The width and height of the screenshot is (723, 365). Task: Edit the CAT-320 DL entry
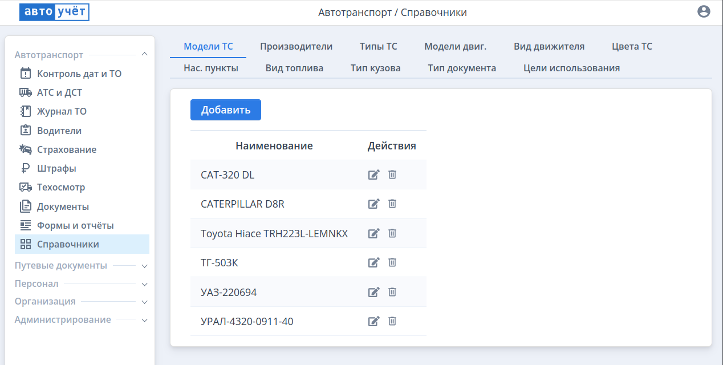click(373, 175)
